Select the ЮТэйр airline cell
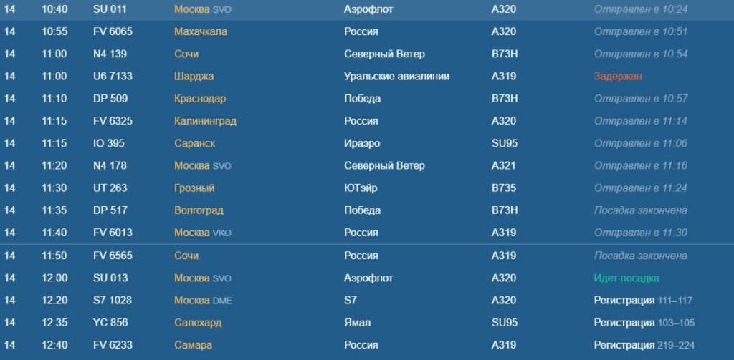This screenshot has height=360, width=734. [362, 188]
